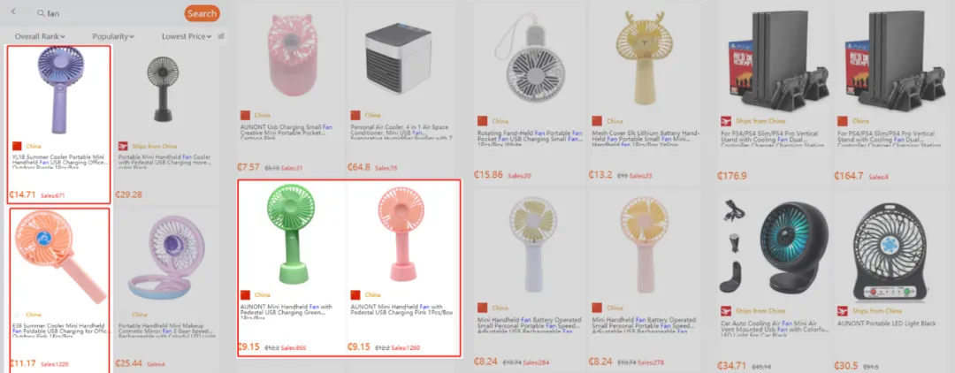Open the green AUNONT mini handheld fan
The image size is (955, 373).
[291, 233]
